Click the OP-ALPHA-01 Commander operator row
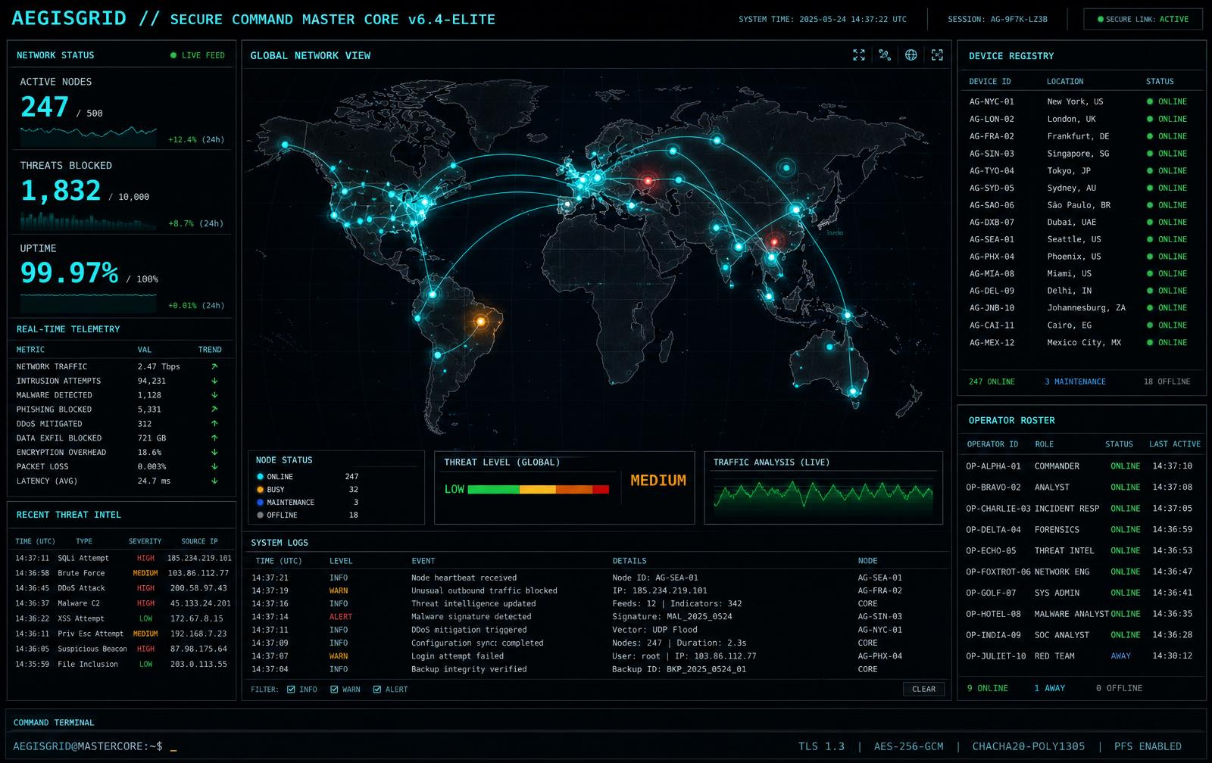 click(1082, 466)
